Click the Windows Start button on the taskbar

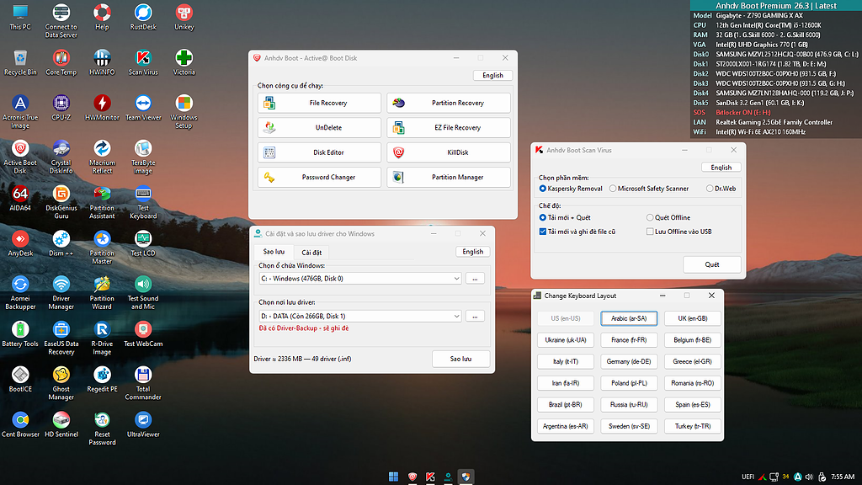click(394, 477)
